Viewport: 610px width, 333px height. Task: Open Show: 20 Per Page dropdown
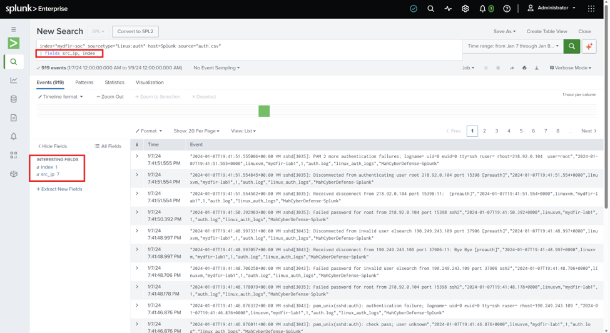pyautogui.click(x=196, y=131)
